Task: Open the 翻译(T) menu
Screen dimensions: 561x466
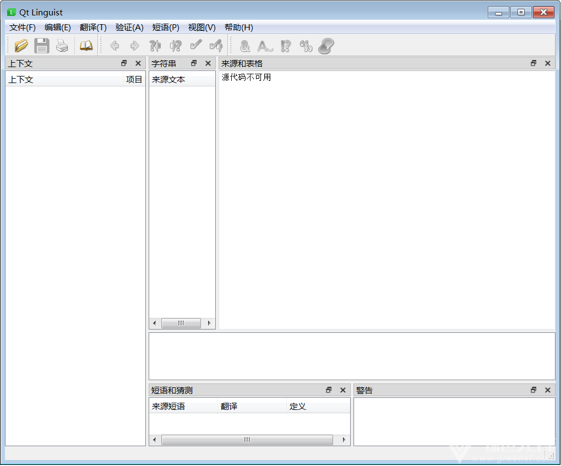Action: coord(93,28)
